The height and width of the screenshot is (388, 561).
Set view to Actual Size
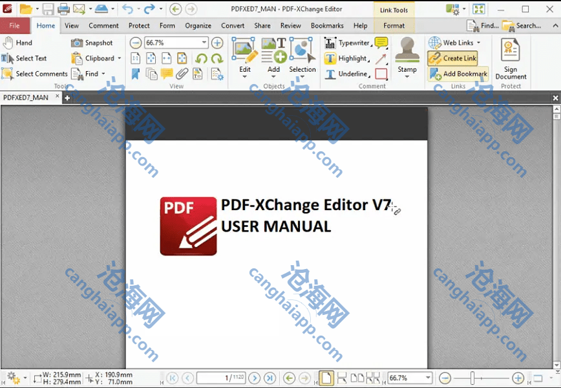135,58
